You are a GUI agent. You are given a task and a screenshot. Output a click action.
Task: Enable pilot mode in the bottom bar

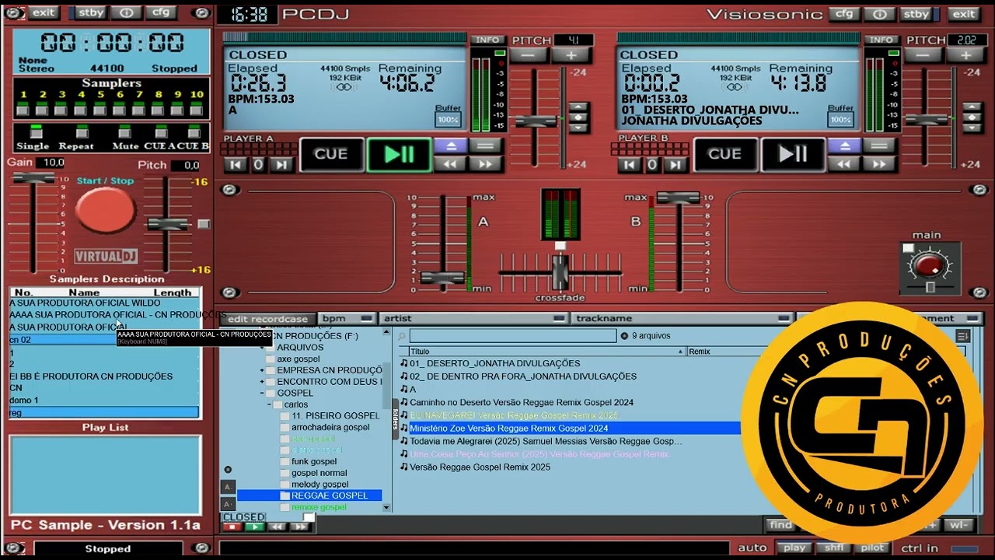[873, 548]
